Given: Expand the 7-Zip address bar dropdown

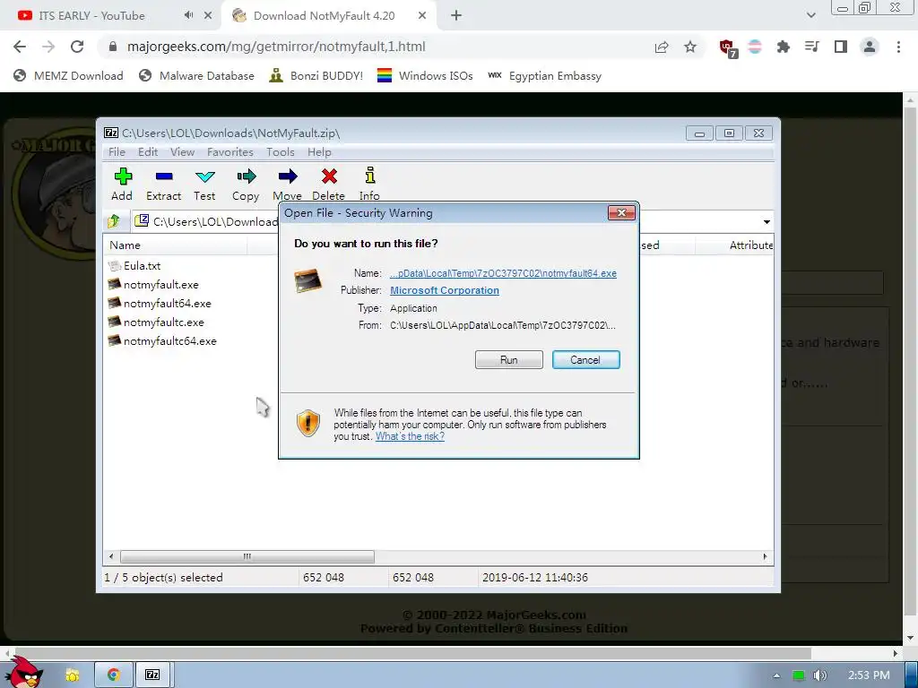Looking at the screenshot, I should pyautogui.click(x=766, y=222).
